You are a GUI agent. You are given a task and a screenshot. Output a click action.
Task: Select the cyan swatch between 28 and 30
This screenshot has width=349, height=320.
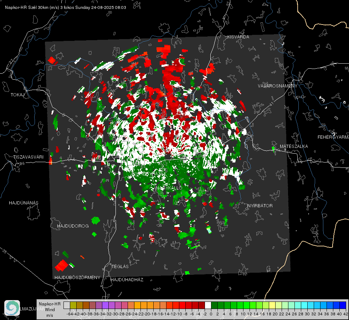304,305
